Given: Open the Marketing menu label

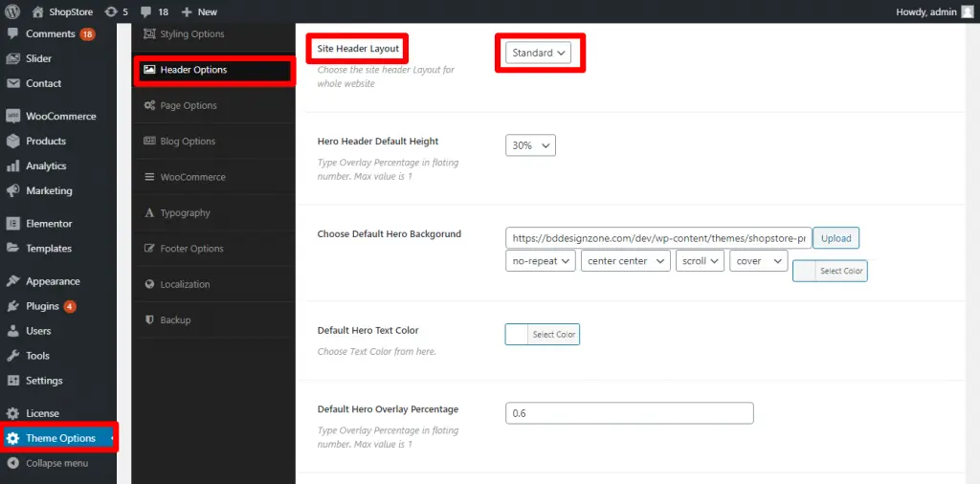Looking at the screenshot, I should tap(49, 191).
